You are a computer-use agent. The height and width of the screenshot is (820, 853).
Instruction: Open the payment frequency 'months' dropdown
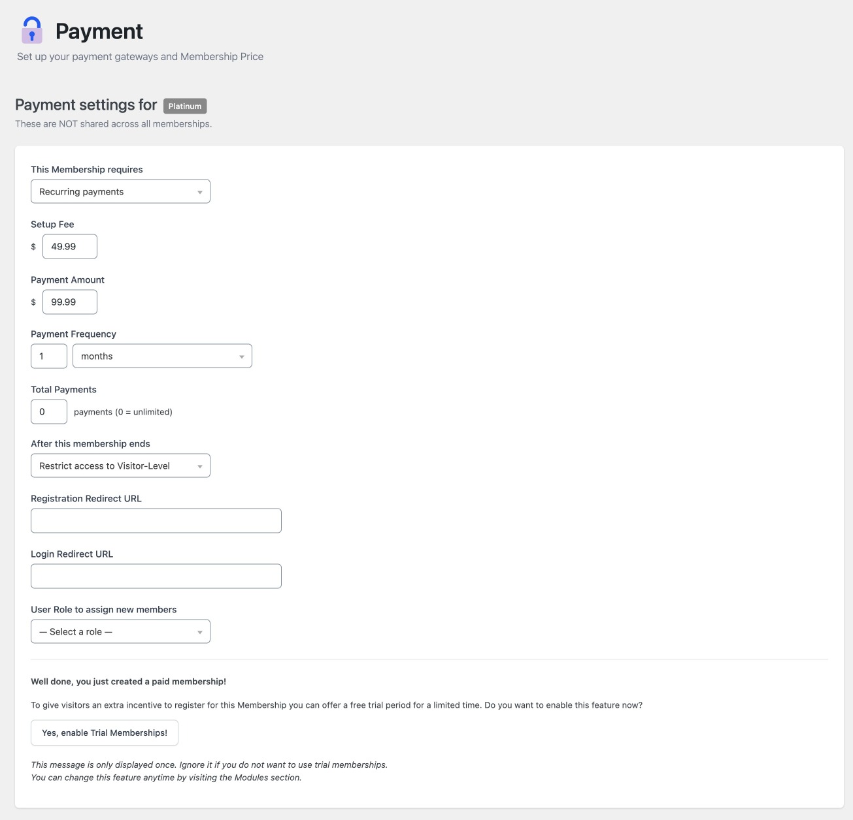click(x=162, y=356)
